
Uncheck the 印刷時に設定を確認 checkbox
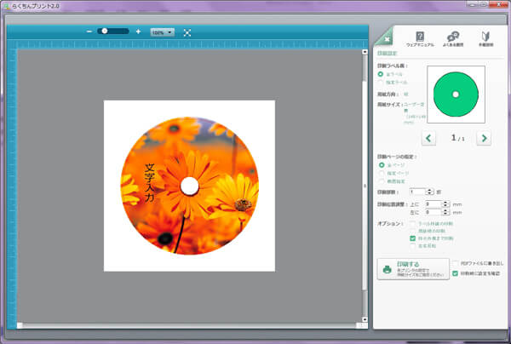pos(456,273)
